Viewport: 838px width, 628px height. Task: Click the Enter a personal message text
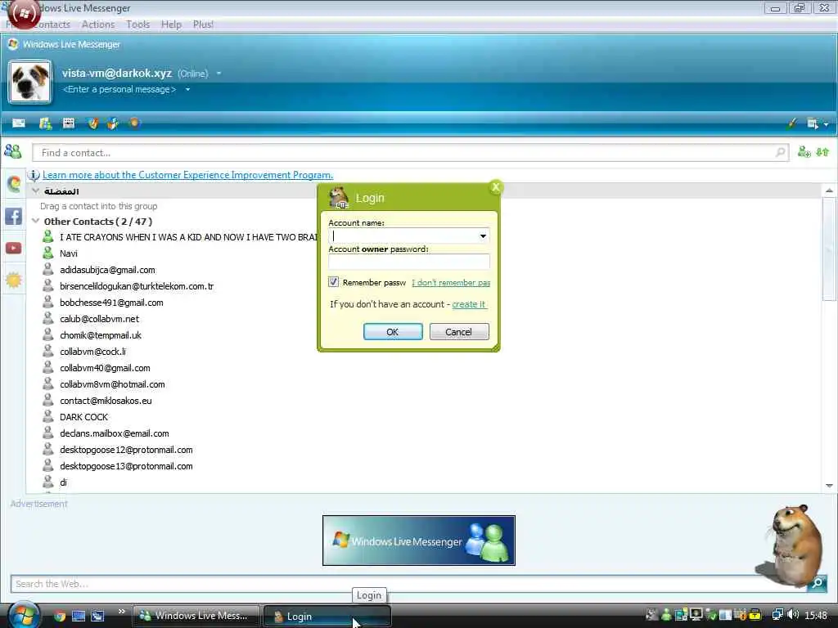(119, 89)
